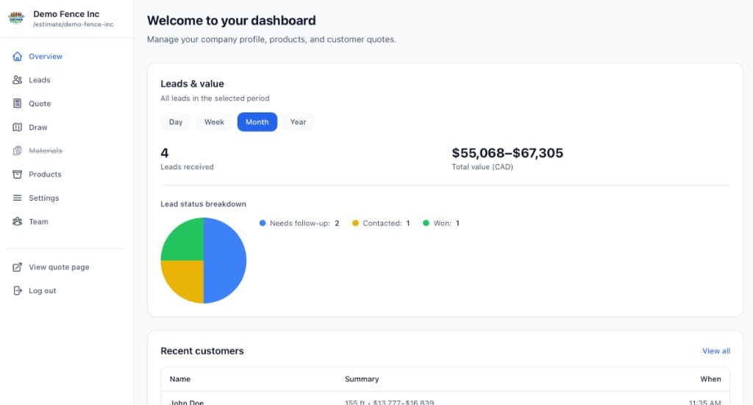This screenshot has width=753, height=405.
Task: Click the When column header
Action: [711, 379]
